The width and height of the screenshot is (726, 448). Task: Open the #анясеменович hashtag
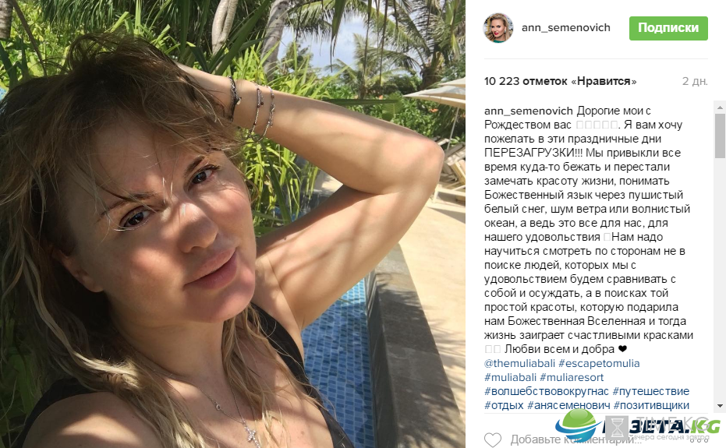pyautogui.click(x=568, y=405)
